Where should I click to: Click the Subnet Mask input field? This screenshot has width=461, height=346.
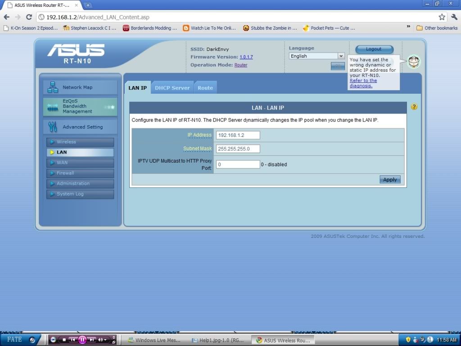[x=238, y=149]
